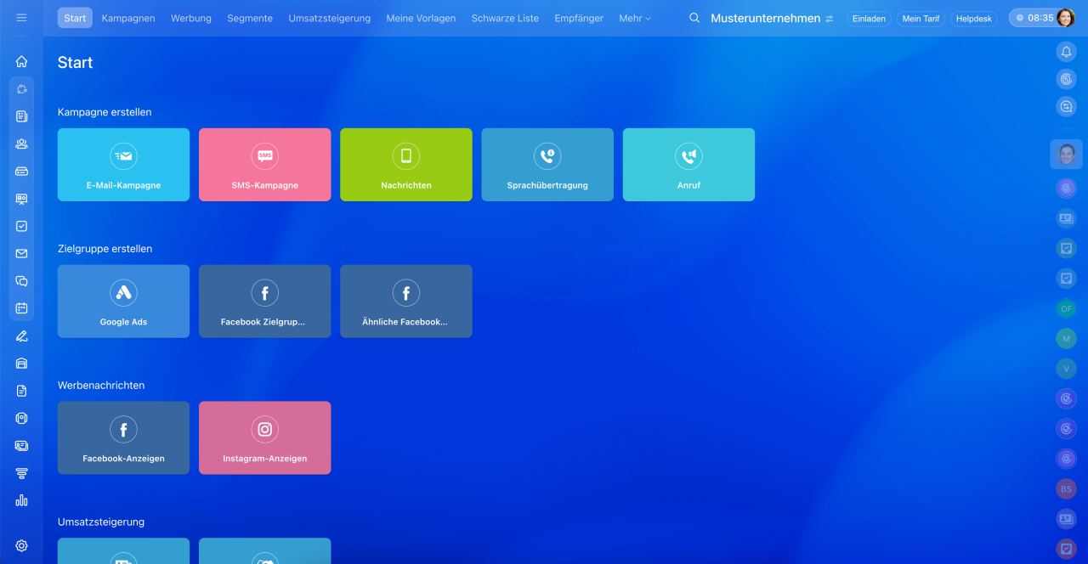This screenshot has height=564, width=1088.
Task: Open the Werbung tab
Action: pos(191,18)
